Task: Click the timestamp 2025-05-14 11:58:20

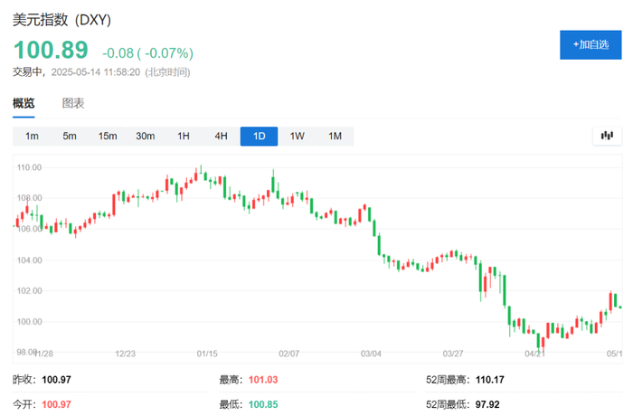Action: (x=96, y=72)
